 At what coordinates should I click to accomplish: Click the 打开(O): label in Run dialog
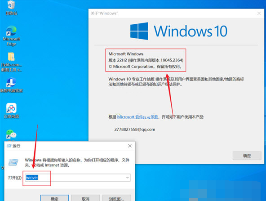click(x=15, y=178)
